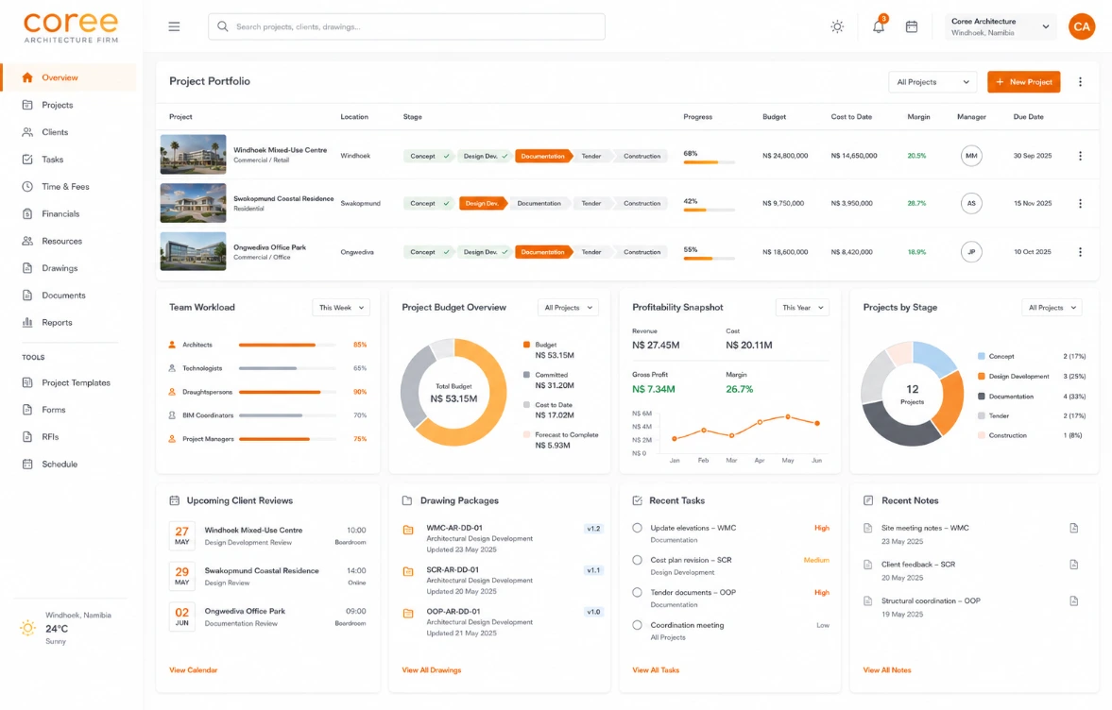Screen dimensions: 1112x710
Task: Click Recent Tasks header icon
Action: 637,501
